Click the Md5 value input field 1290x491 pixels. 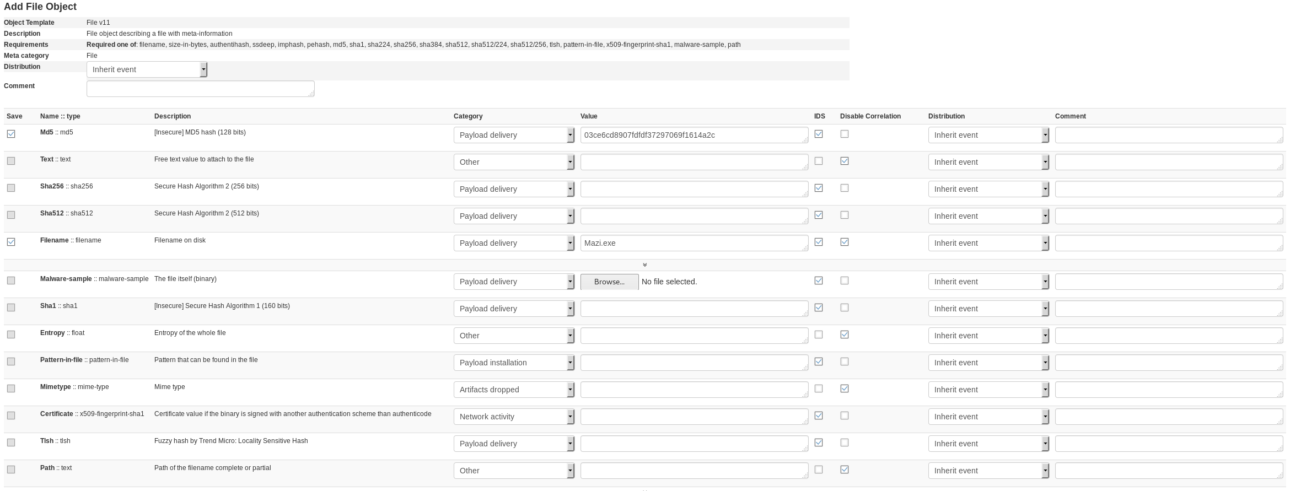(694, 135)
